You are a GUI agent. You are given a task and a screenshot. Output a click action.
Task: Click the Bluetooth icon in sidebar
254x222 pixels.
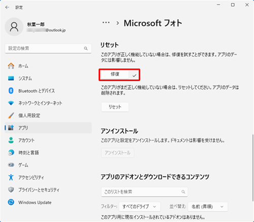pos(11,91)
